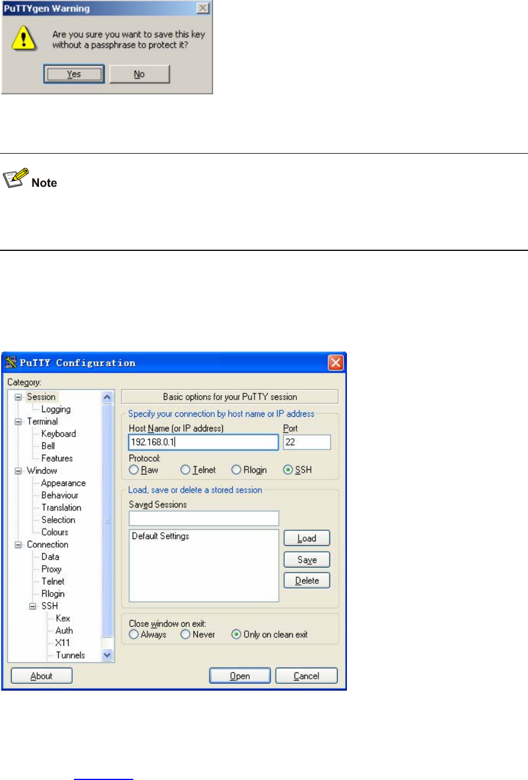Screen dimensions: 528x780
Task: Click the PuTTY icon in title bar
Action: click(x=10, y=363)
